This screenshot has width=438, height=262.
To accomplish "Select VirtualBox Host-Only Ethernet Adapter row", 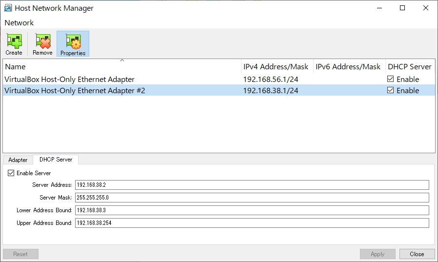I will 219,80.
